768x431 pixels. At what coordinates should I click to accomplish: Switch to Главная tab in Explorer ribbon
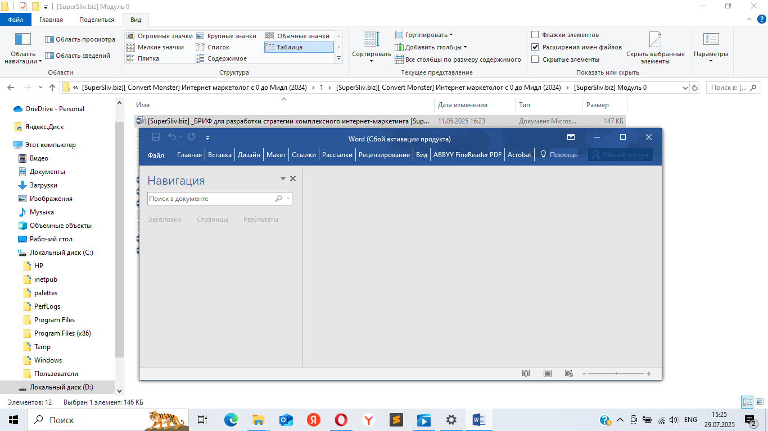[x=51, y=20]
